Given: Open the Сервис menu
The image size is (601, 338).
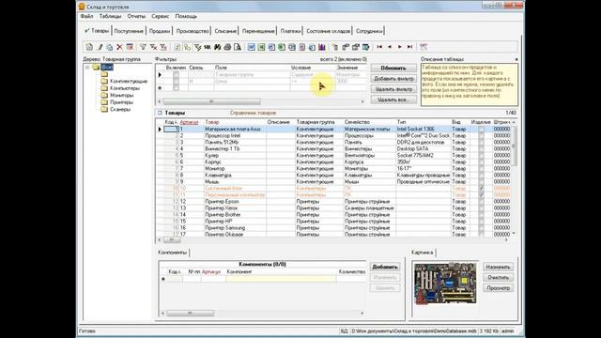Looking at the screenshot, I should click(161, 17).
